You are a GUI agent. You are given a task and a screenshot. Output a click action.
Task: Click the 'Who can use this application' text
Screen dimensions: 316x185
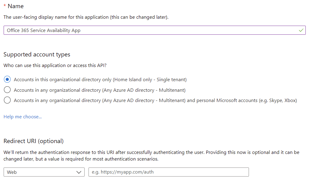55,65
